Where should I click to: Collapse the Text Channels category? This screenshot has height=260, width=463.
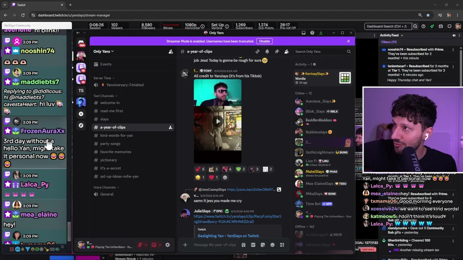click(x=105, y=96)
